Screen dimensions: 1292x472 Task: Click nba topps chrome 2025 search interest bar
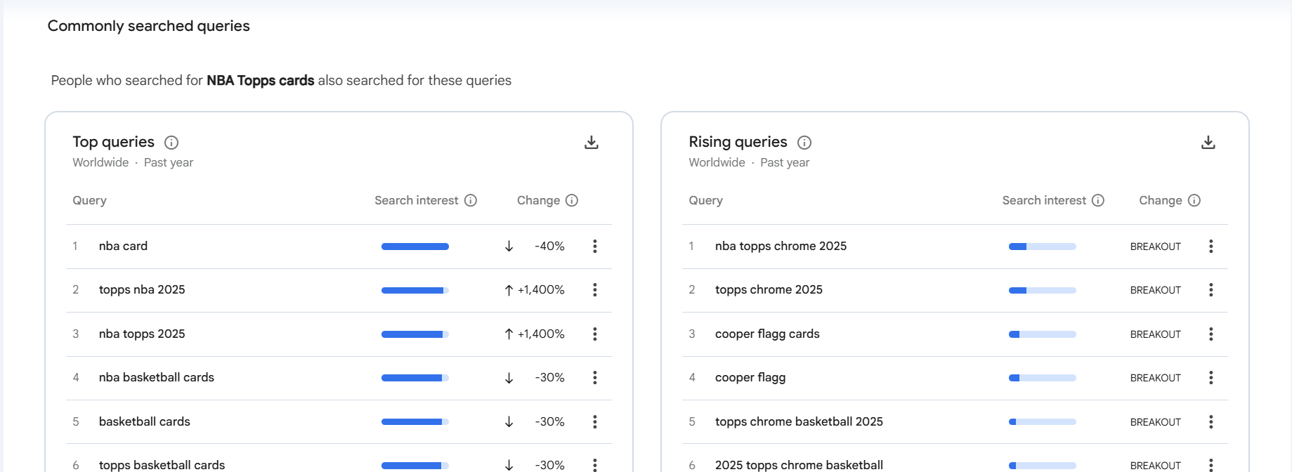[x=1043, y=247]
